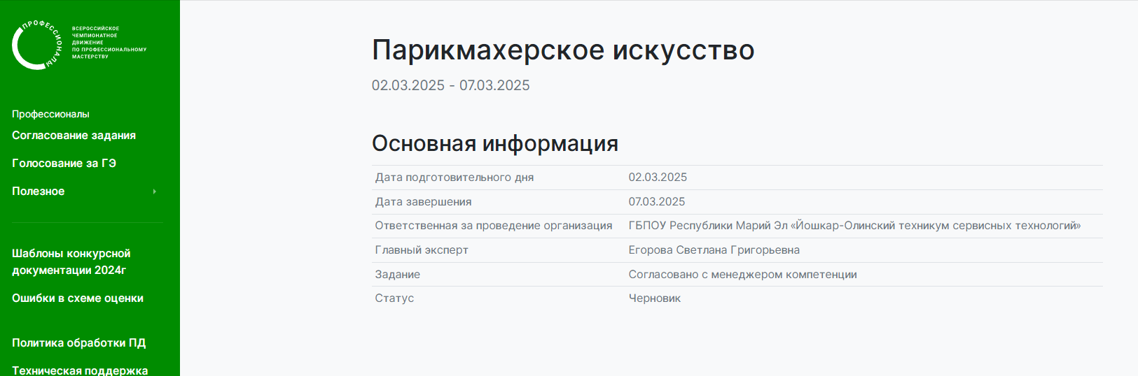Click the Статус value Черновик

pyautogui.click(x=654, y=298)
